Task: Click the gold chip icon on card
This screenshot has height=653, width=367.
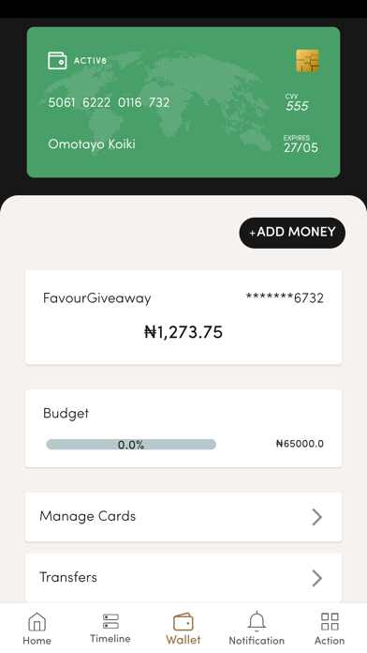Action: pos(307,61)
